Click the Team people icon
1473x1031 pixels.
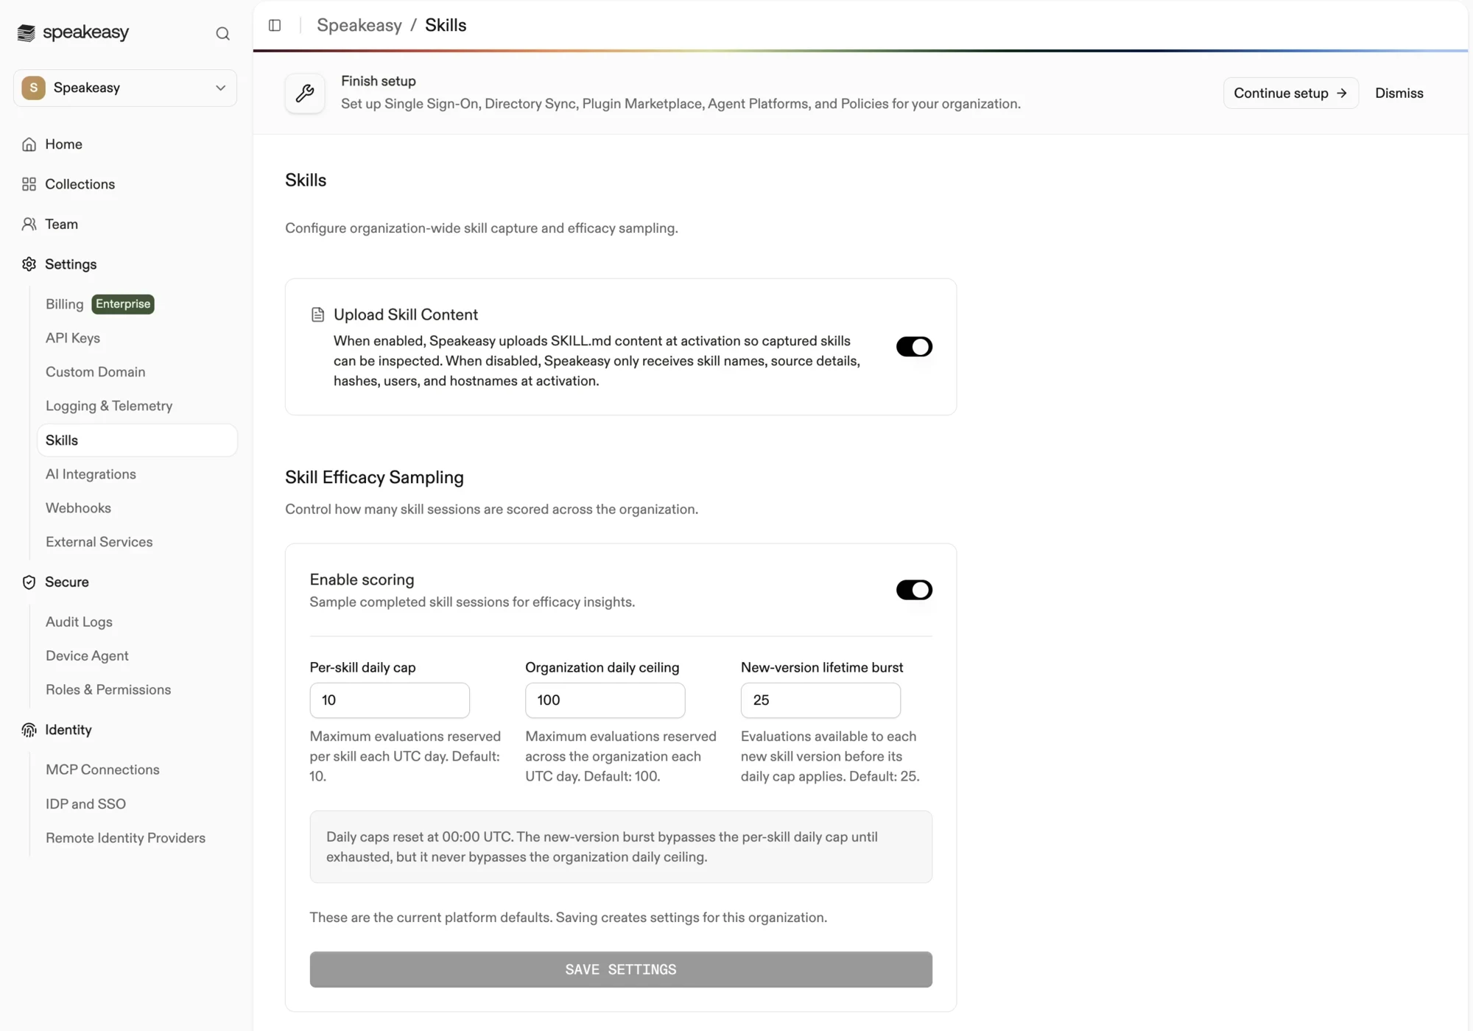29,224
